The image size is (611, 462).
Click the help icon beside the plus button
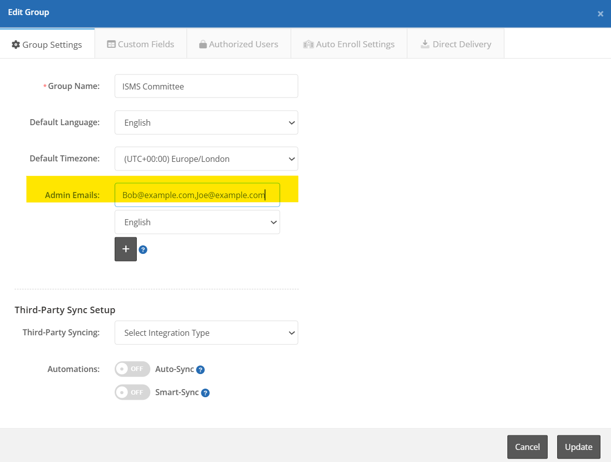pos(143,250)
